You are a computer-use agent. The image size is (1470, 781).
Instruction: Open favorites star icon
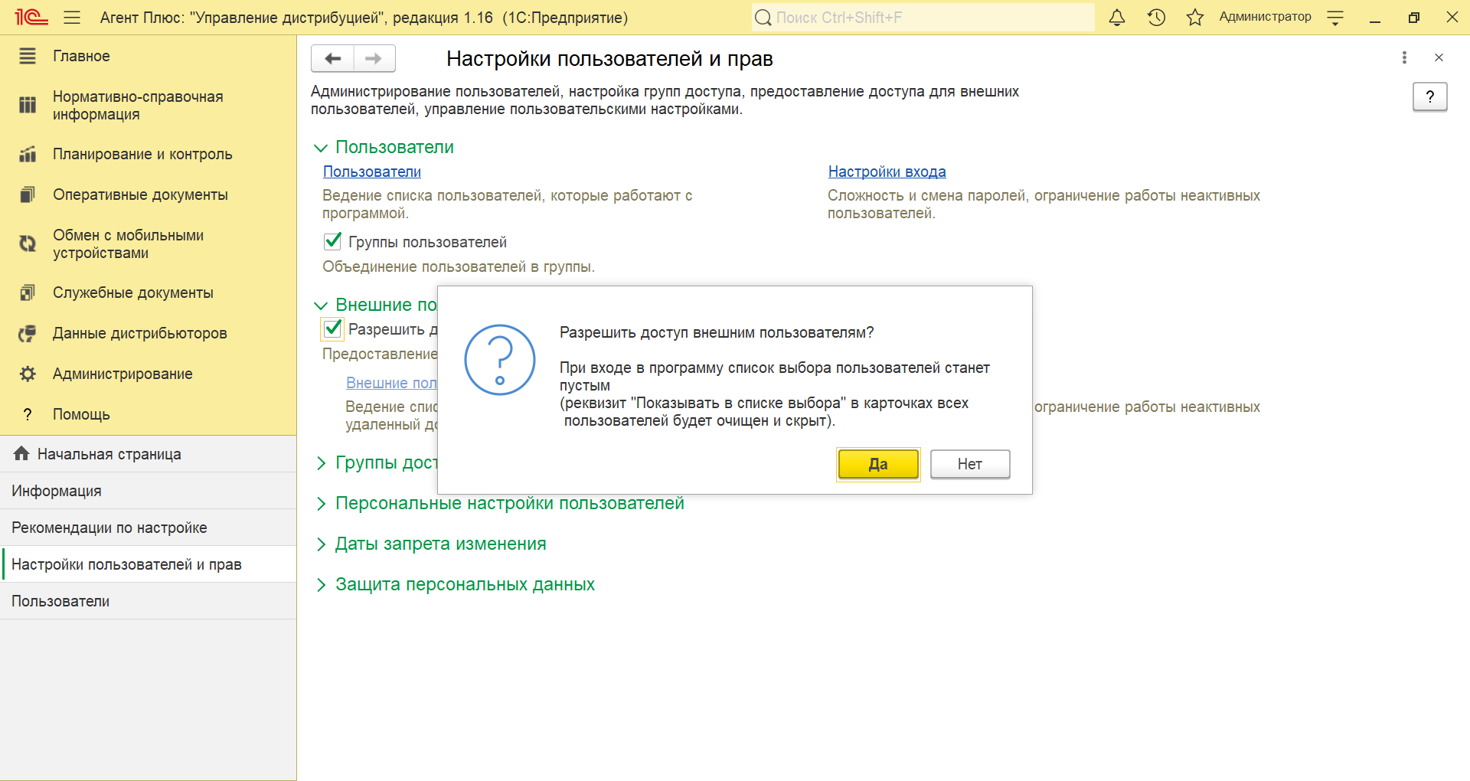pyautogui.click(x=1195, y=18)
